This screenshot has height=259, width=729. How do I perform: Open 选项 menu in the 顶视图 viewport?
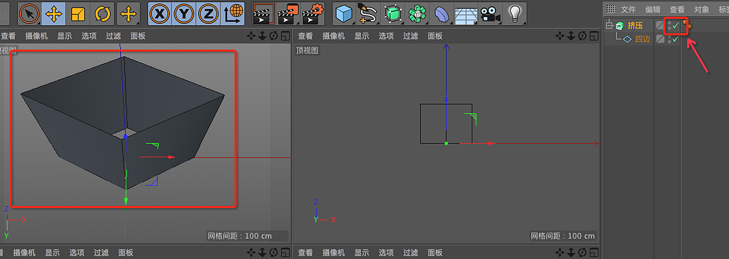click(x=386, y=36)
